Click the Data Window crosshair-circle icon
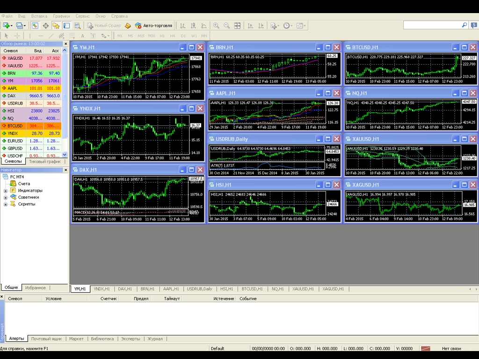 coord(46,26)
